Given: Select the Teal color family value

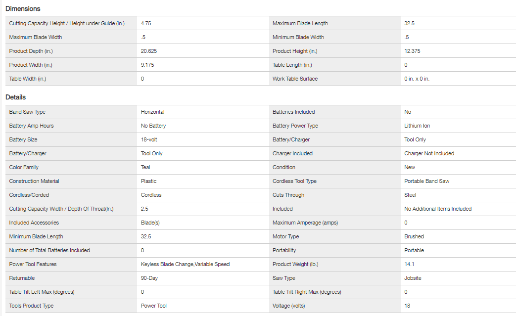Looking at the screenshot, I should 145,167.
